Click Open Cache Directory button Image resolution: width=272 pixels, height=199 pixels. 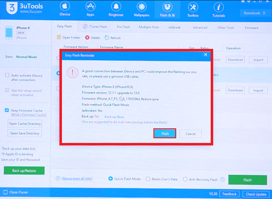tap(25, 124)
